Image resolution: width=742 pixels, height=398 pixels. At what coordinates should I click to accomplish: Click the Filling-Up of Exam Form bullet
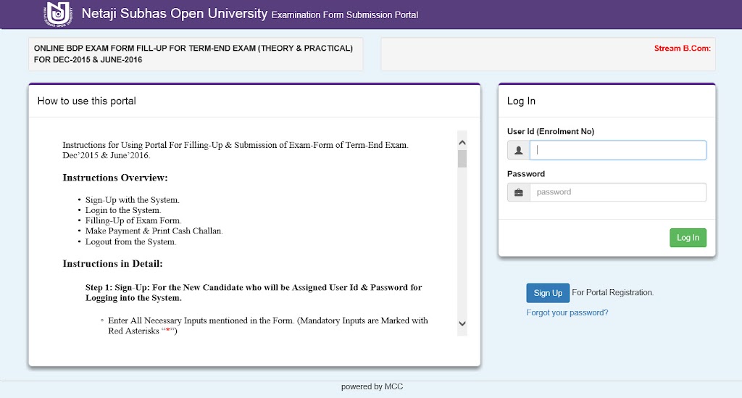[133, 220]
